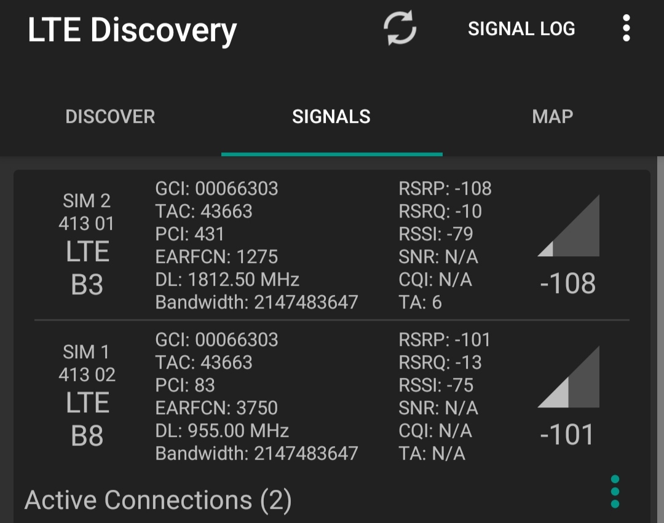Screen dimensions: 664x523
Task: Select EARFCN: 3750 entry
Action: click(x=216, y=408)
